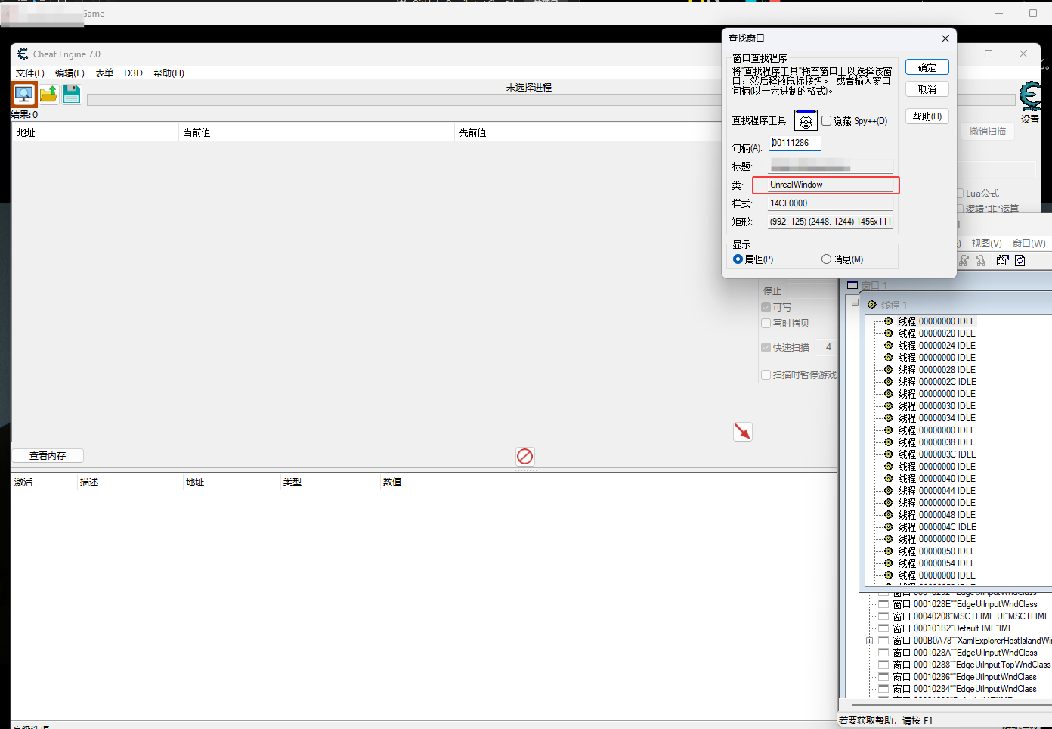Open the process list in Cheat Engine
The image size is (1052, 729).
24,94
